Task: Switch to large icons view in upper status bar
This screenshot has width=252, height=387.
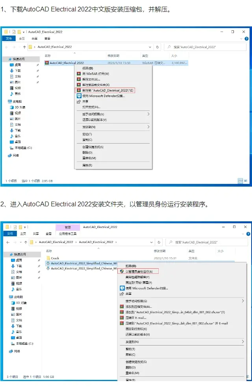Action: pyautogui.click(x=246, y=181)
